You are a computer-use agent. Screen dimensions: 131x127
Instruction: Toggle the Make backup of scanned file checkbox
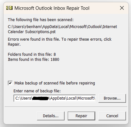click(x=10, y=83)
